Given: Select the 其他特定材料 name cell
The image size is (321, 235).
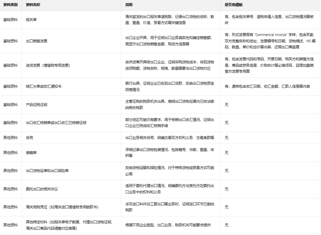Looking at the screenshot, I should click(69, 225).
